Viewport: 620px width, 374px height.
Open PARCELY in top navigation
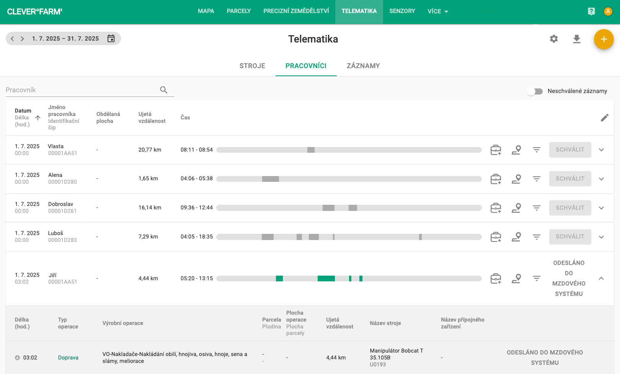tap(239, 11)
